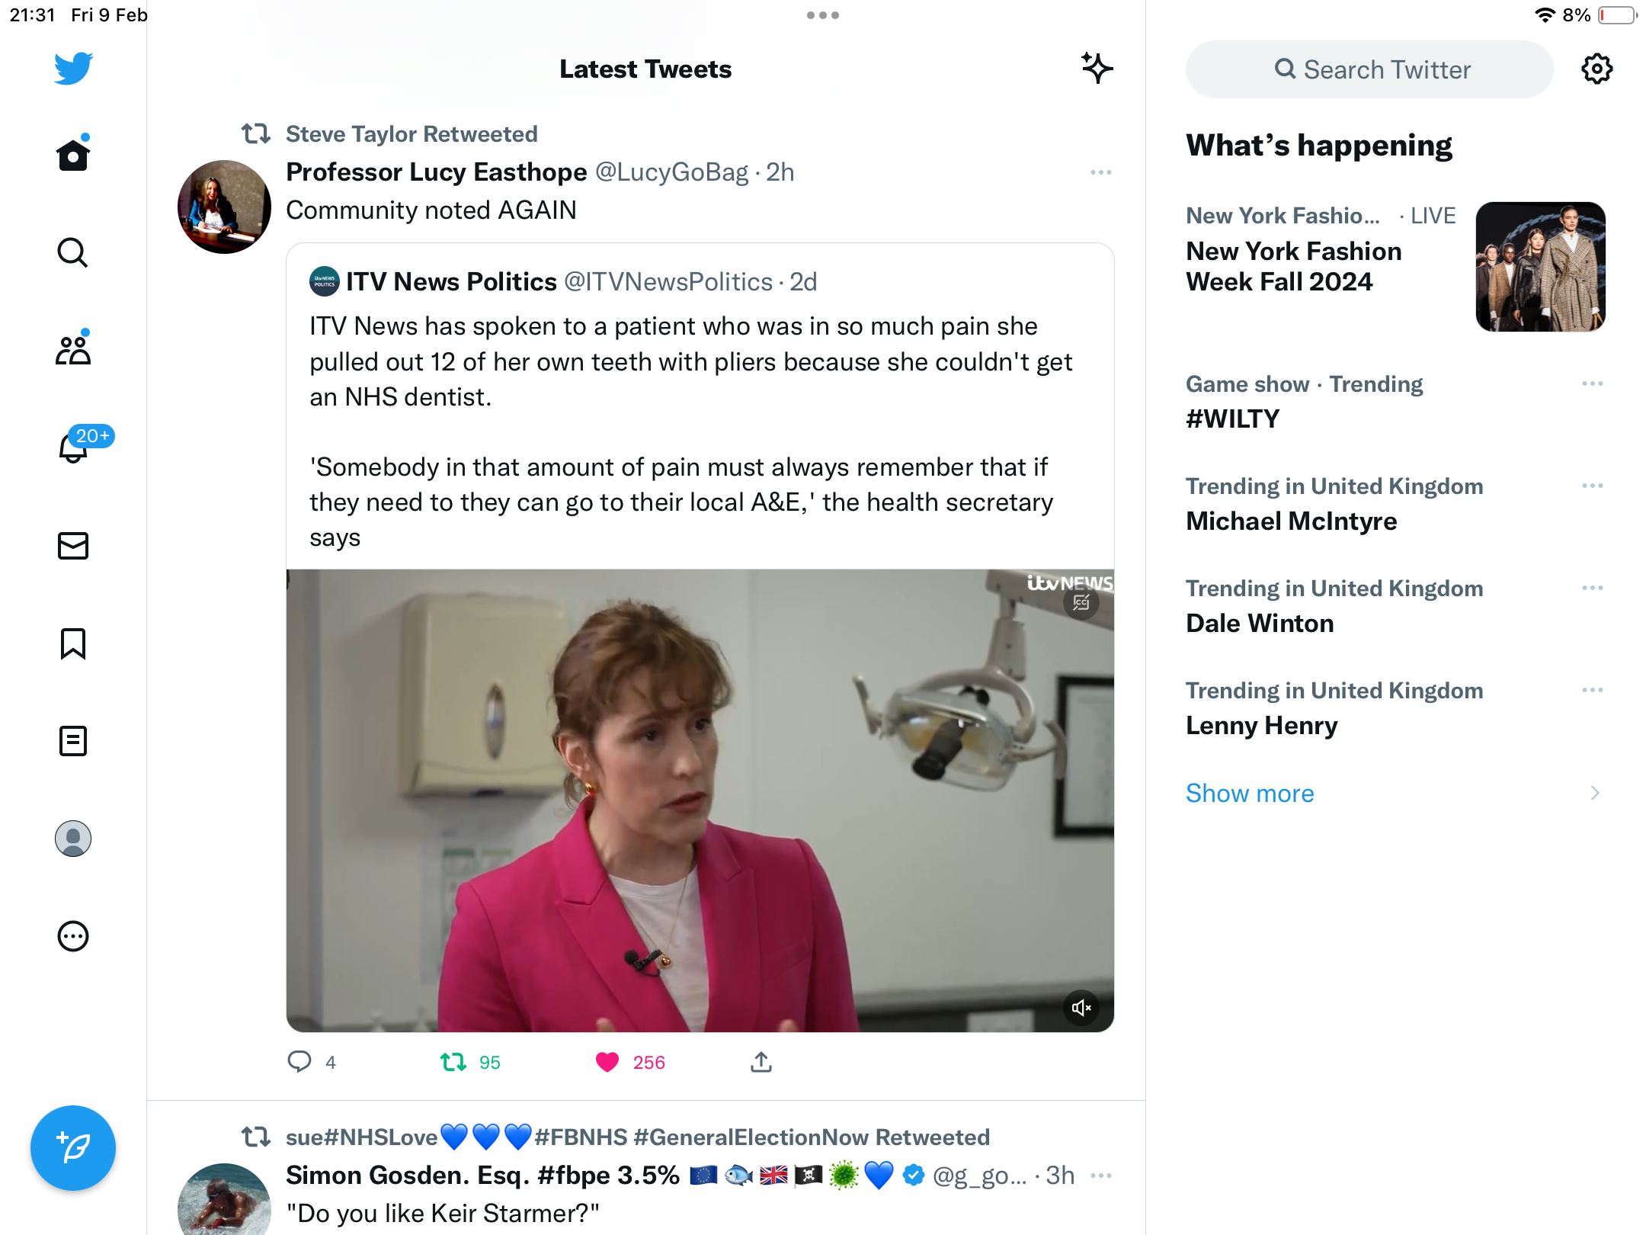Click Show more trends link
This screenshot has height=1235, width=1646.
1250,793
